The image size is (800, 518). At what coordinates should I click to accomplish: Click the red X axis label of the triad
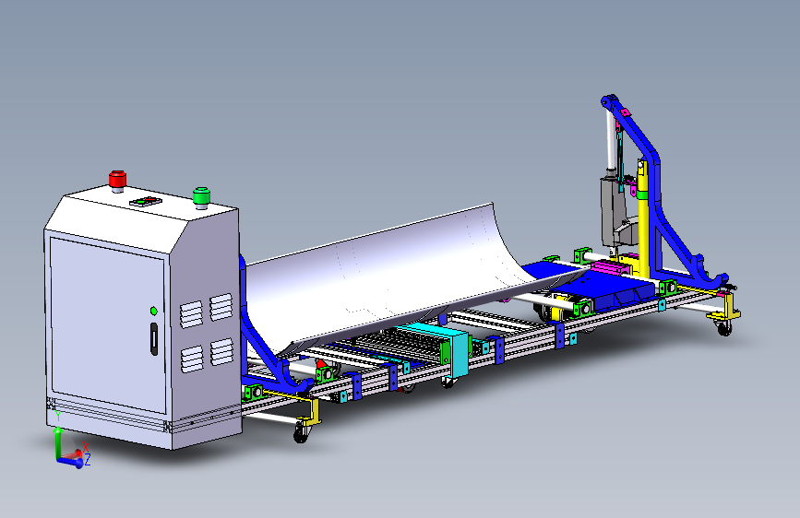(x=86, y=447)
